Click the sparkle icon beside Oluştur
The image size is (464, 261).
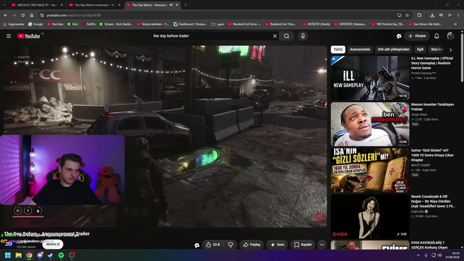[x=399, y=36]
